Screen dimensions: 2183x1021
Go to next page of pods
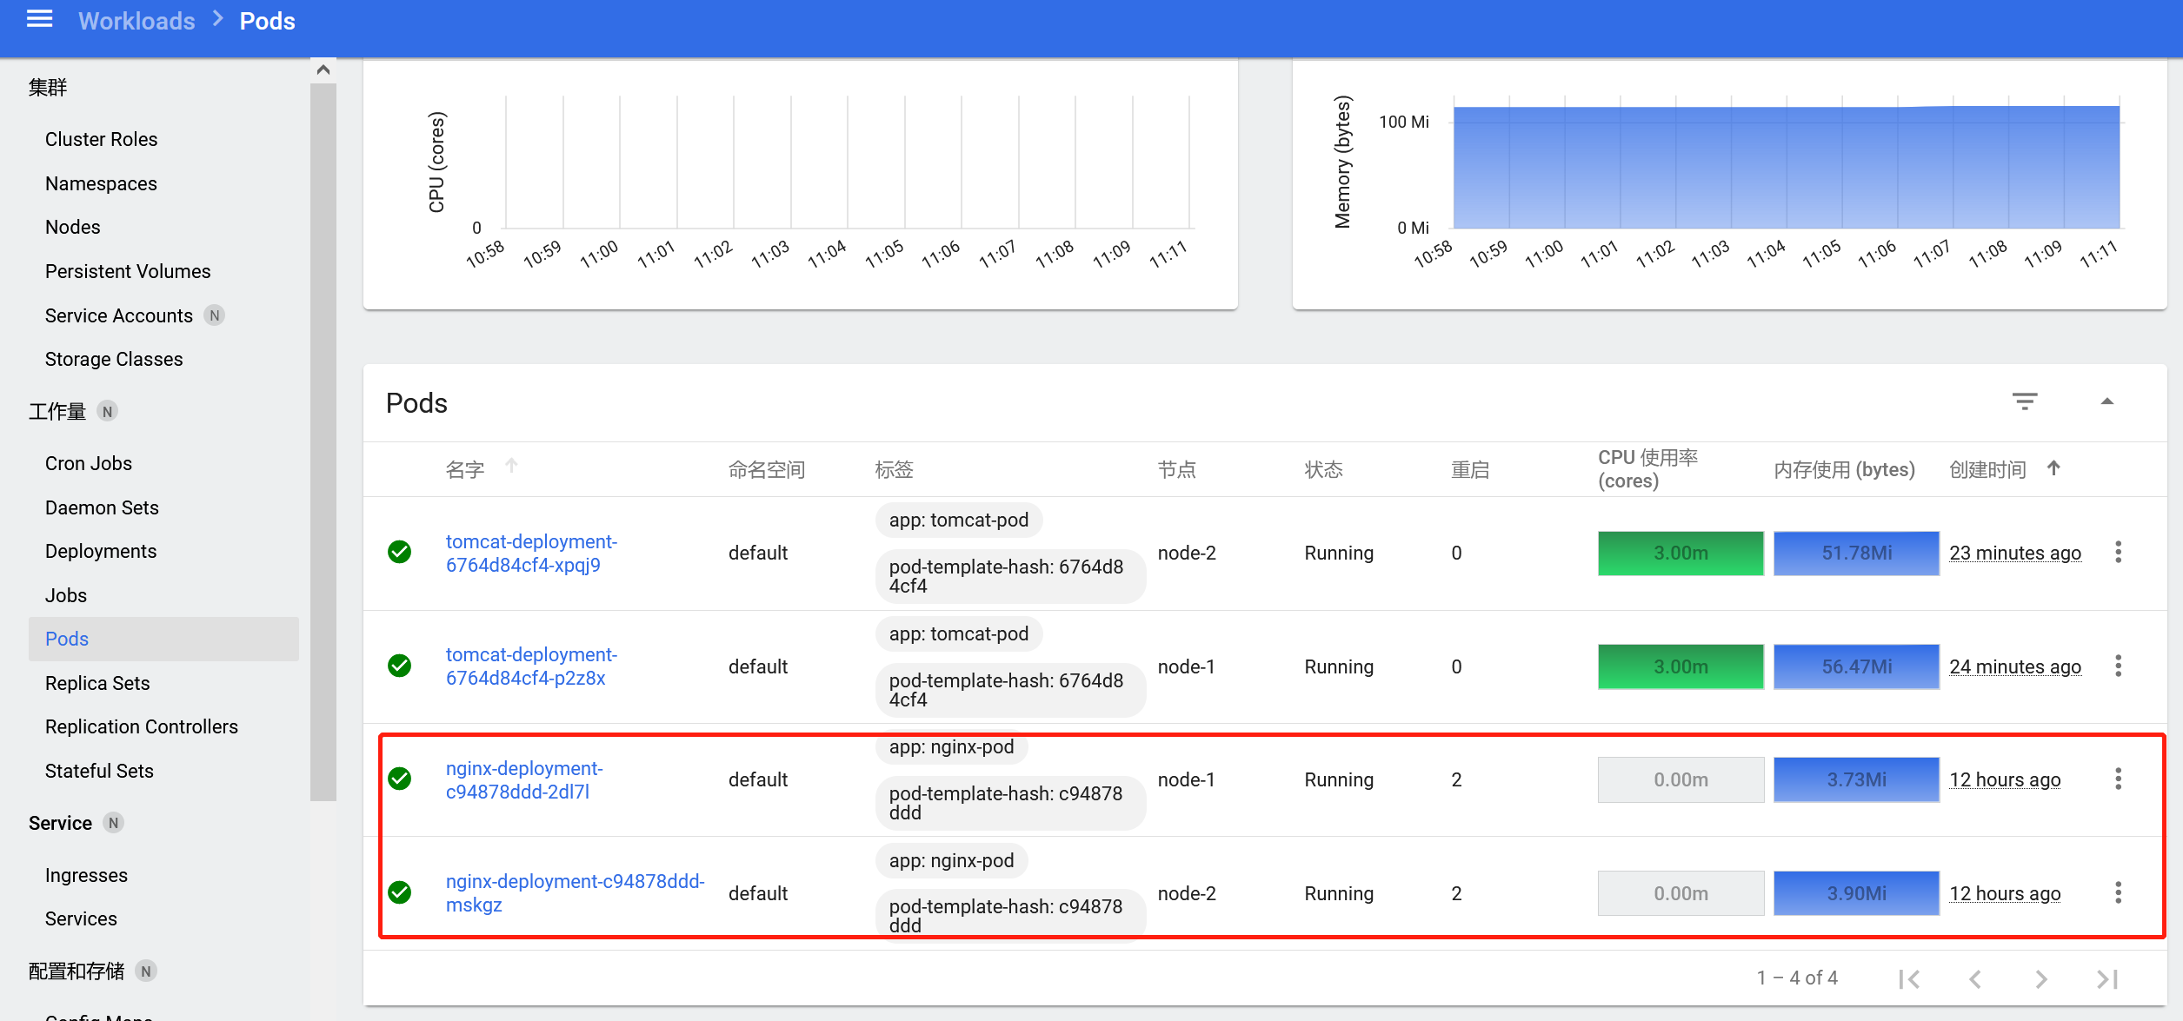[x=2040, y=979]
